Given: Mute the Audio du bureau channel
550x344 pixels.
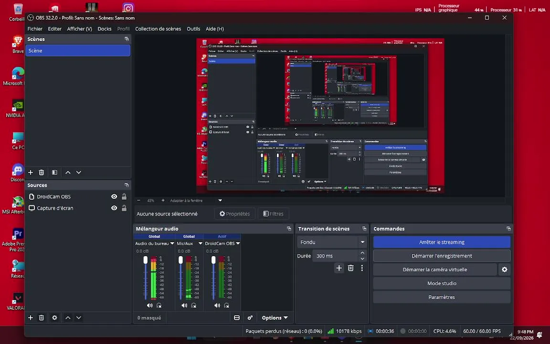Looking at the screenshot, I should (150, 305).
